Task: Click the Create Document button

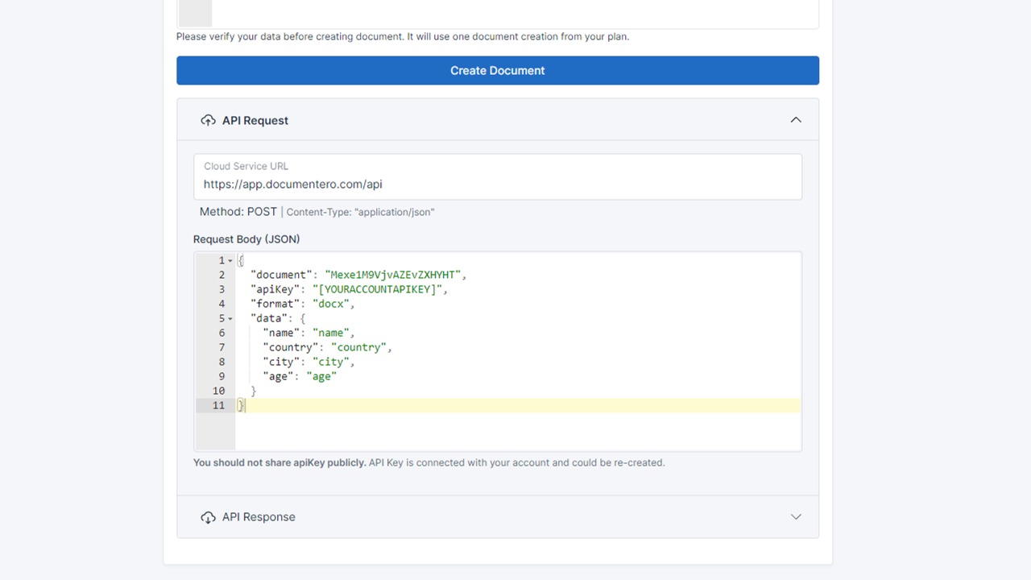Action: [x=497, y=71]
